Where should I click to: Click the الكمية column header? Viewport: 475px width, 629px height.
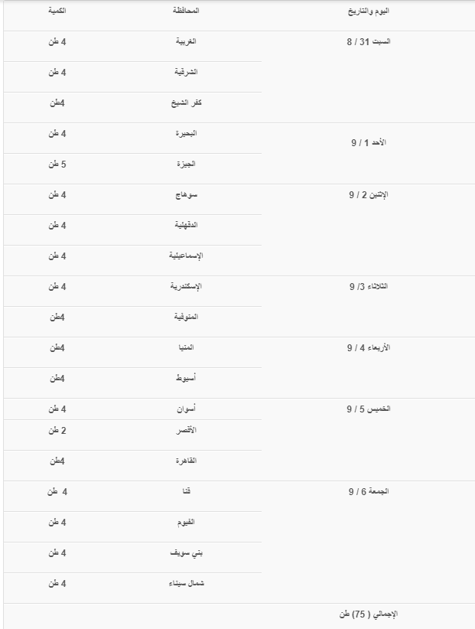pos(57,12)
